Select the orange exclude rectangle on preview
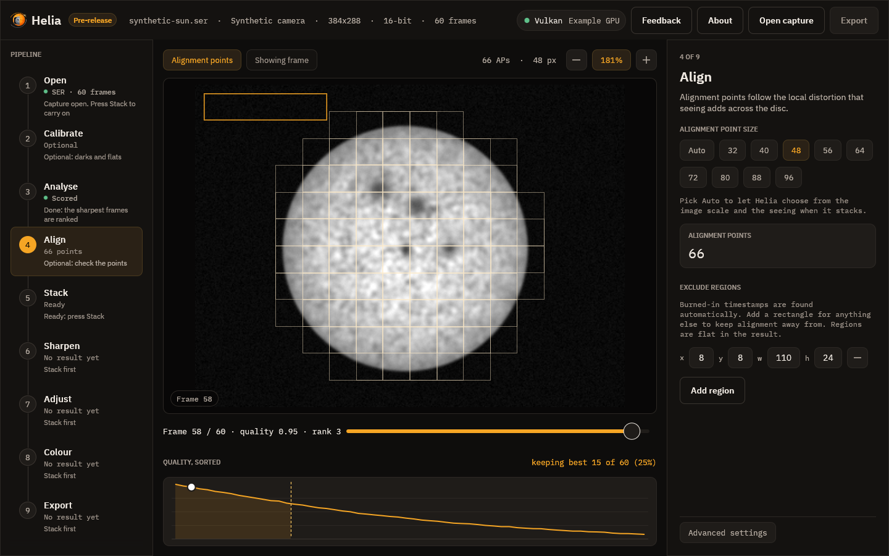The height and width of the screenshot is (556, 889). (265, 107)
